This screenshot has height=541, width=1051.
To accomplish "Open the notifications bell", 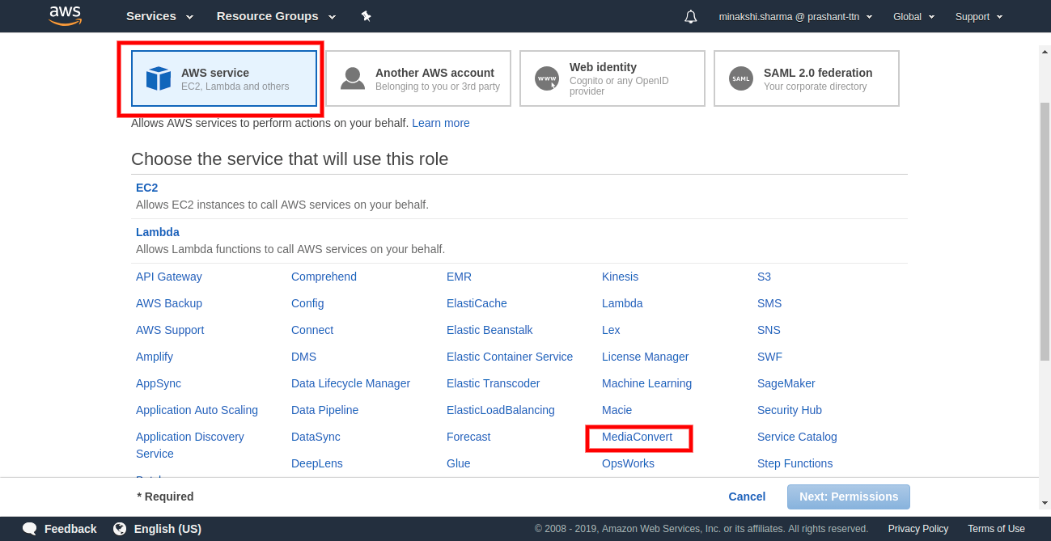I will point(691,16).
